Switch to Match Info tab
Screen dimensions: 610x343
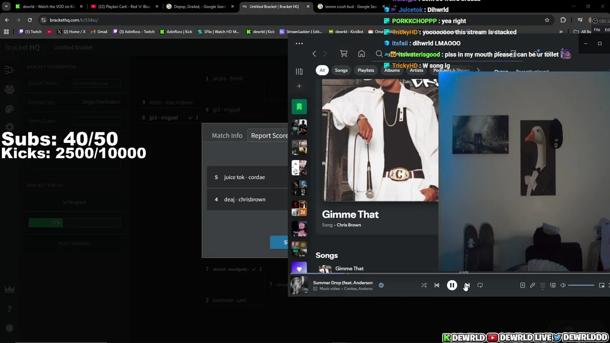tap(227, 135)
